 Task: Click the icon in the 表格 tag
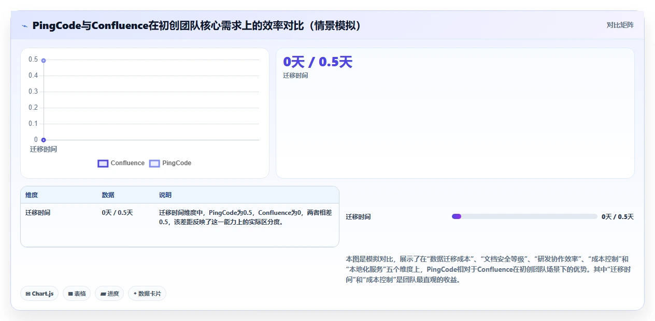point(70,294)
